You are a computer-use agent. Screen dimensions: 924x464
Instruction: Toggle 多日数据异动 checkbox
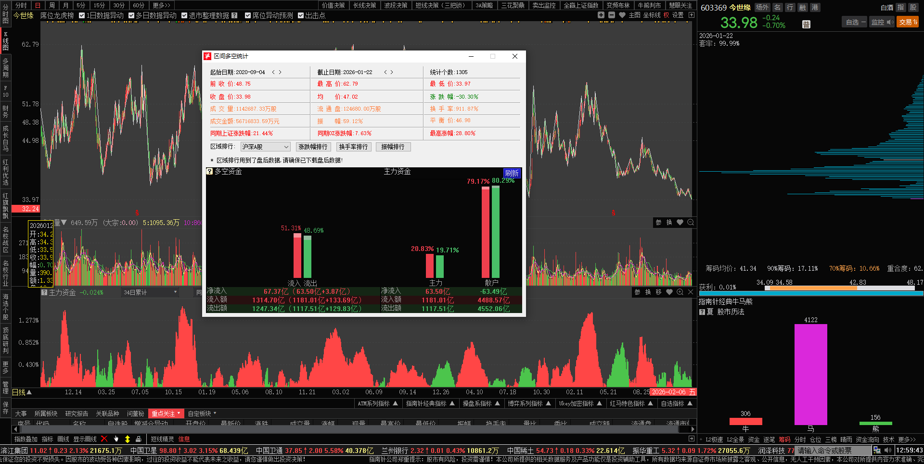coord(131,15)
